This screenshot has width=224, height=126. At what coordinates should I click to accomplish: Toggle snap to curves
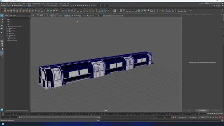tap(38, 6)
